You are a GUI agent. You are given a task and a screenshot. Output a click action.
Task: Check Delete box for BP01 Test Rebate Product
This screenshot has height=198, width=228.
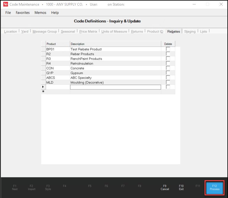tap(168, 49)
